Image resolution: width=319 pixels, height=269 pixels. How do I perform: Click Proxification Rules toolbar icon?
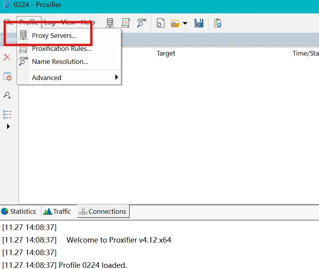pyautogui.click(x=126, y=23)
